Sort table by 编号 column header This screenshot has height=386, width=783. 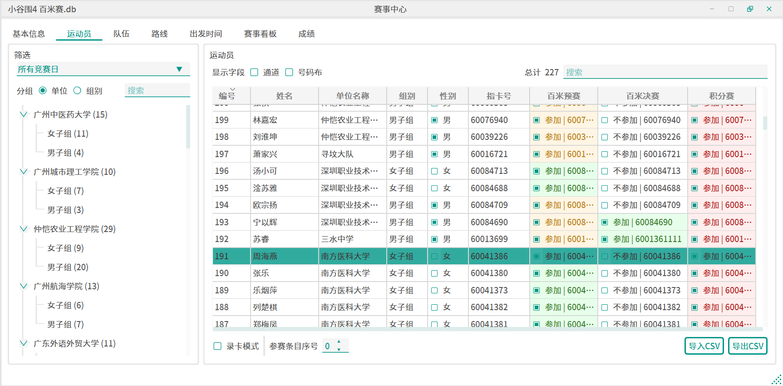tap(227, 96)
